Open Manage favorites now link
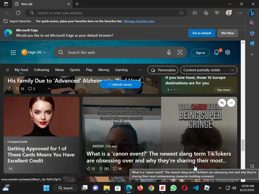 click(139, 21)
